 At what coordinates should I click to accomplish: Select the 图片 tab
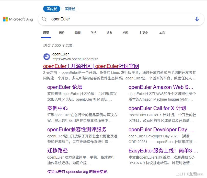click(62, 33)
